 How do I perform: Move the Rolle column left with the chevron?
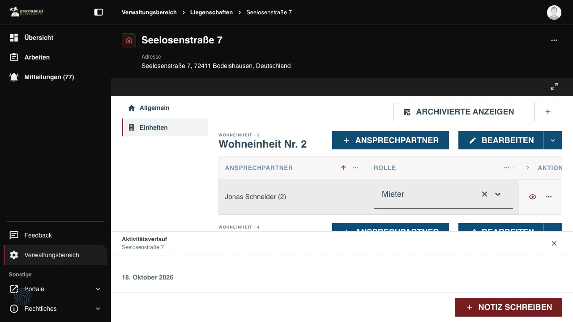[x=514, y=168]
